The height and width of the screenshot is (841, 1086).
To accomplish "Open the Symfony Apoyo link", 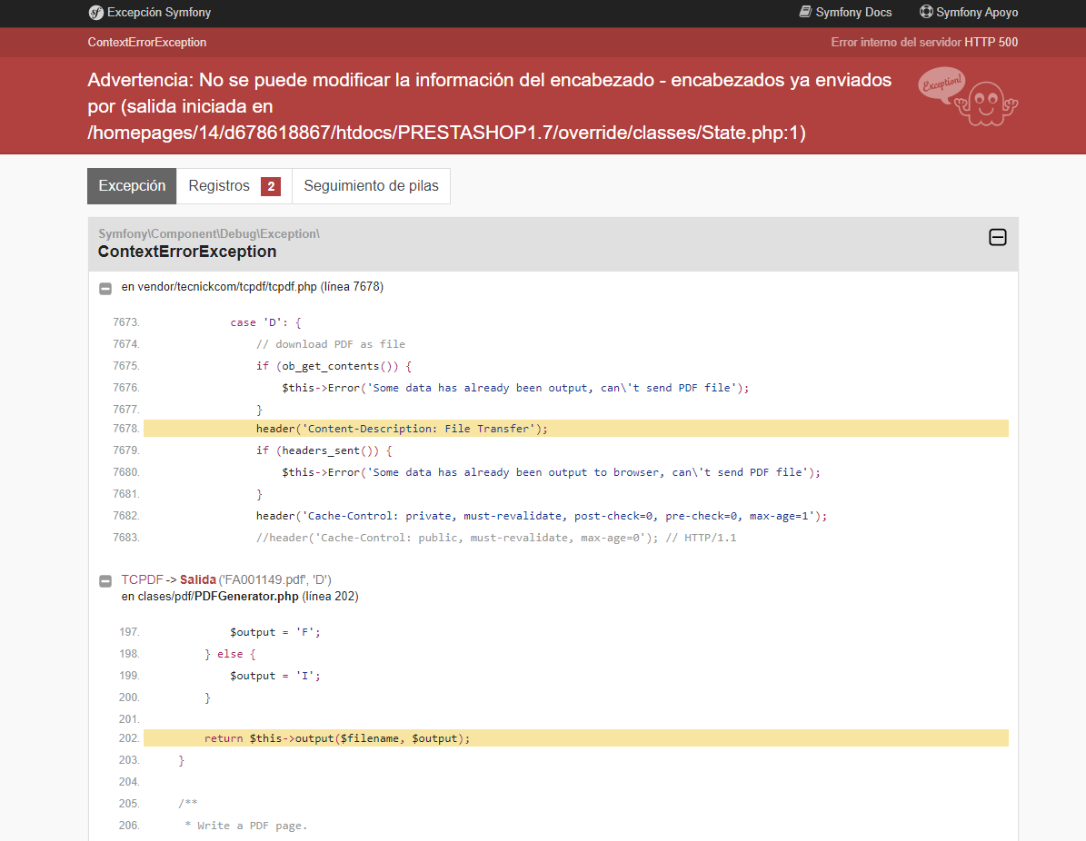I will tap(977, 13).
